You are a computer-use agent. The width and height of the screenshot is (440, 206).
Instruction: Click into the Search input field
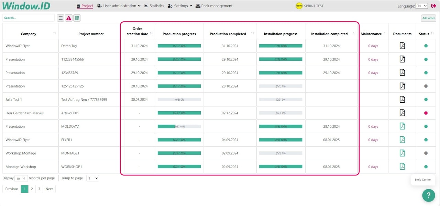(29, 18)
